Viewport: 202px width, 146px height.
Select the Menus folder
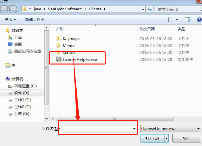tap(66, 46)
